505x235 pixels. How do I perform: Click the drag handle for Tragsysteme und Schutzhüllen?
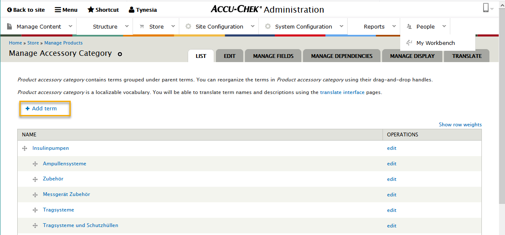tap(35, 226)
